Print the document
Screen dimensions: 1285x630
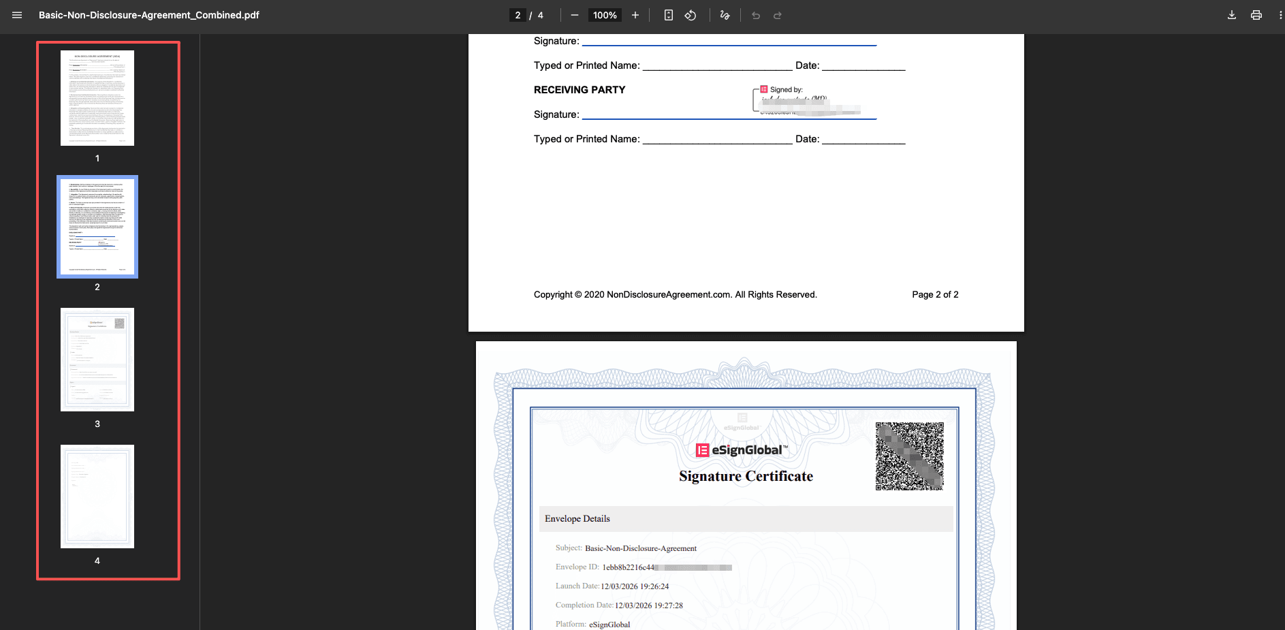[x=1256, y=15]
